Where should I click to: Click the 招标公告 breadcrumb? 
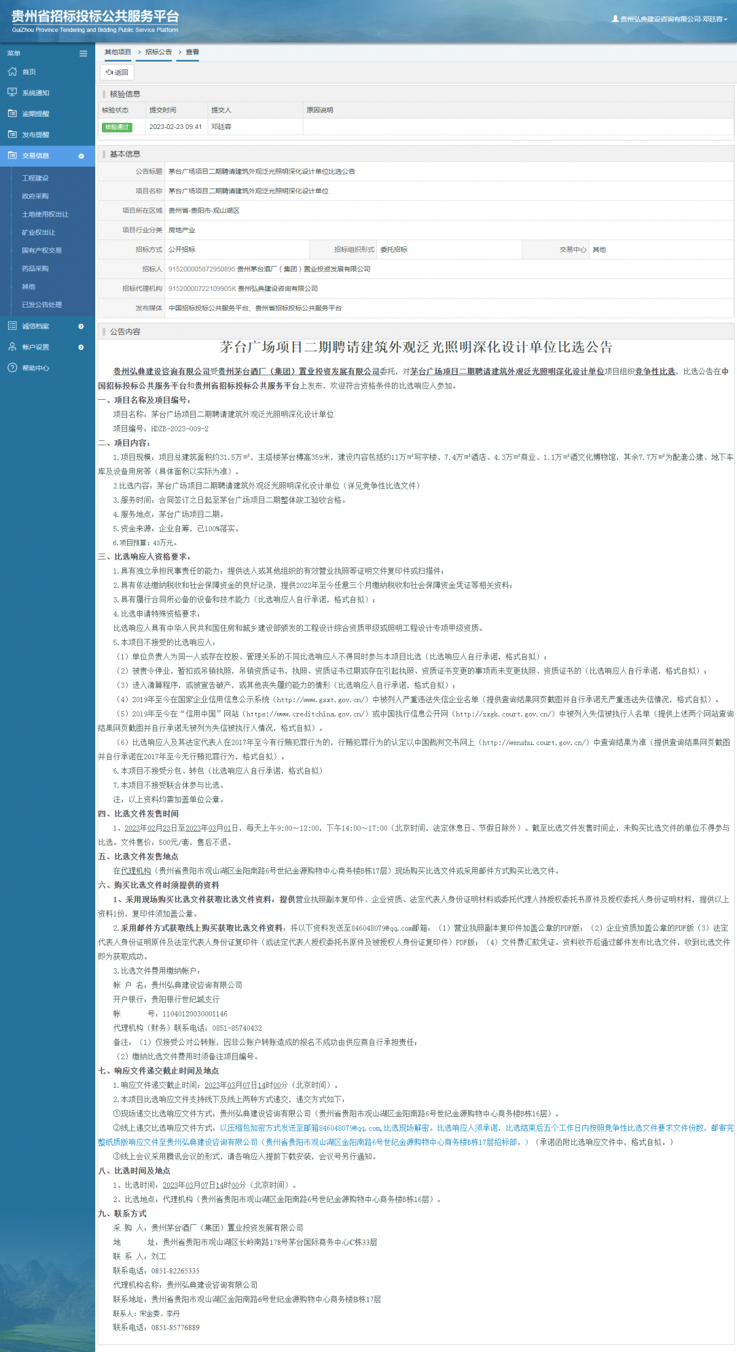click(158, 52)
